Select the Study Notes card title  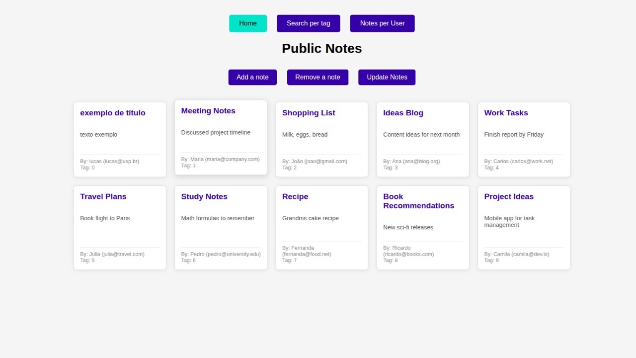(204, 196)
